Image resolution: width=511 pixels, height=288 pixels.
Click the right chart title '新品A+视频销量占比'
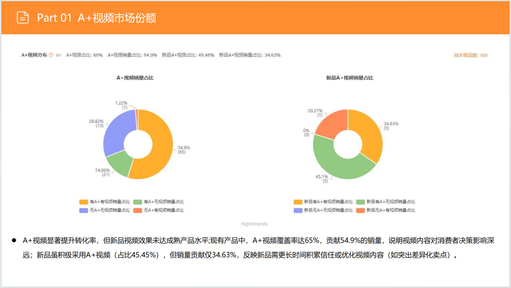pos(350,78)
